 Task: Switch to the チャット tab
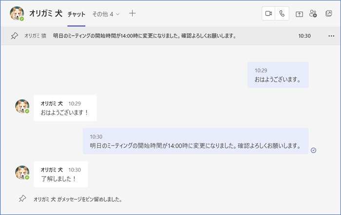coord(76,14)
